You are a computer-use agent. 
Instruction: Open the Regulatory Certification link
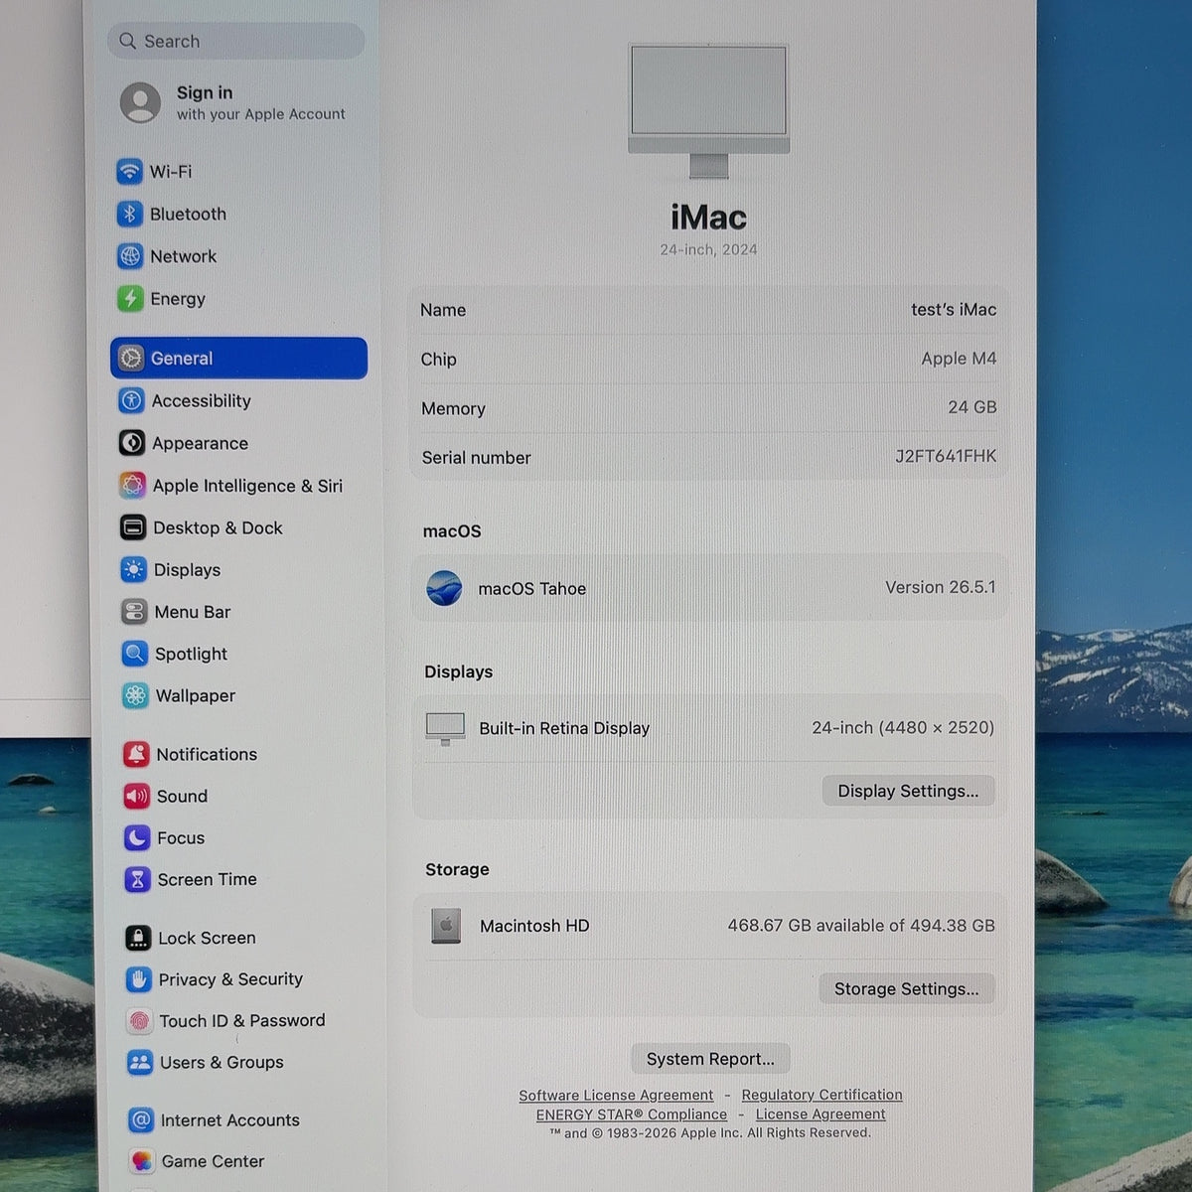[x=821, y=1095]
